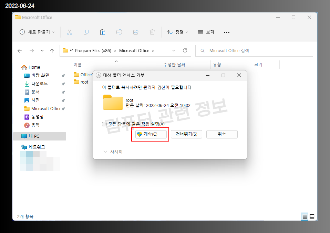Click the Paste clipboard icon

click(103, 32)
